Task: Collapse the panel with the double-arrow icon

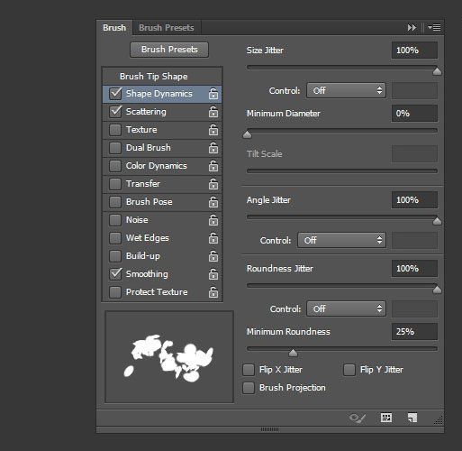Action: click(412, 28)
